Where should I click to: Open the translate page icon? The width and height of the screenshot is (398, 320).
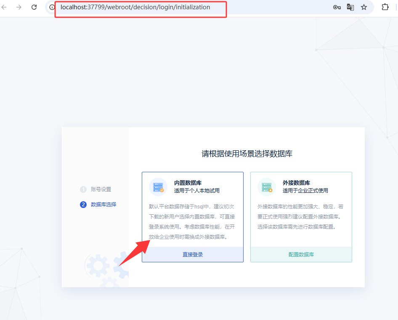point(350,7)
